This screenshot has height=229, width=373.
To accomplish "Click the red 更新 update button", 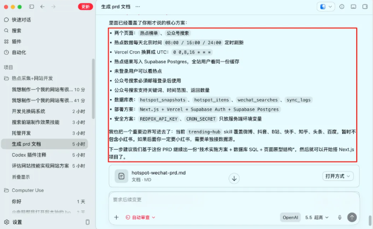I will point(85,6).
